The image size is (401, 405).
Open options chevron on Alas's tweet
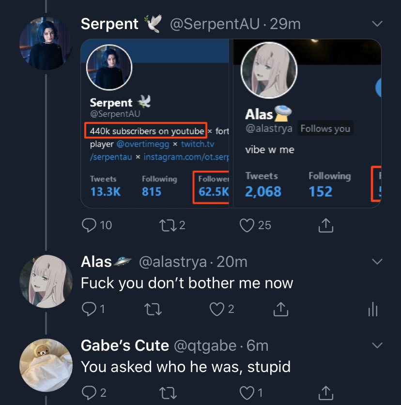[x=376, y=262]
